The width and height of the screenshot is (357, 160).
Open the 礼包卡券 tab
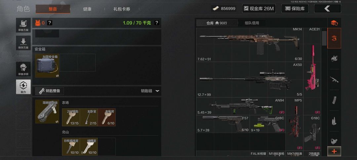[x=122, y=9]
